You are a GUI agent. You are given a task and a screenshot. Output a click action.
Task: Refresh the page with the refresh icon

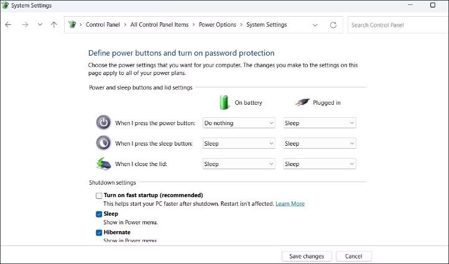(333, 25)
